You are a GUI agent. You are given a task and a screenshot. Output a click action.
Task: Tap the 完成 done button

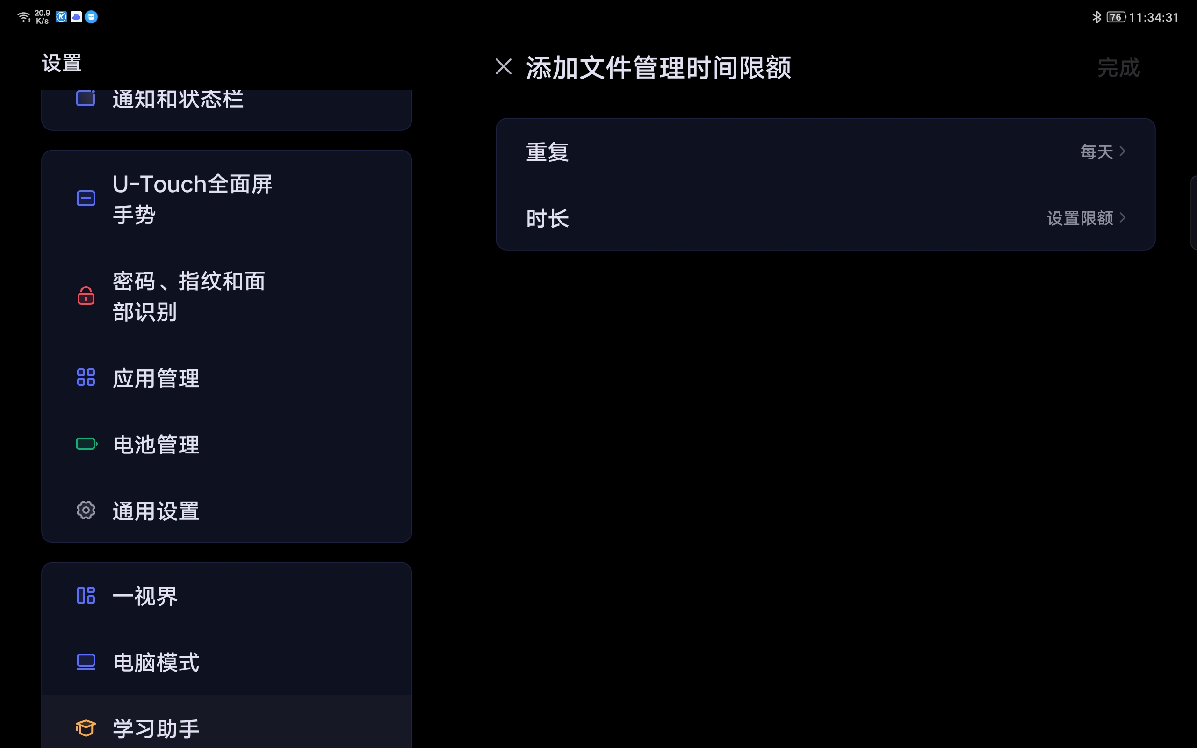[x=1118, y=67]
